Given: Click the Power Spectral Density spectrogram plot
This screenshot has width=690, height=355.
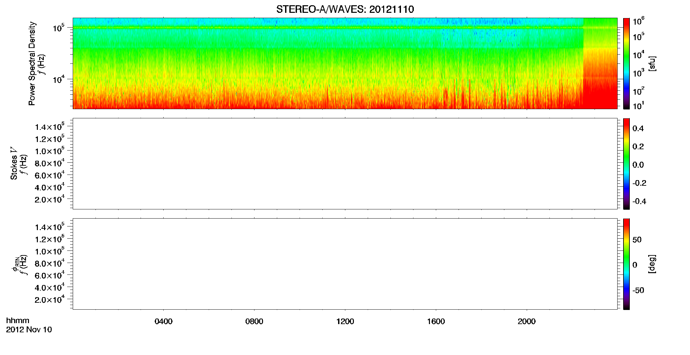Looking at the screenshot, I should point(345,63).
